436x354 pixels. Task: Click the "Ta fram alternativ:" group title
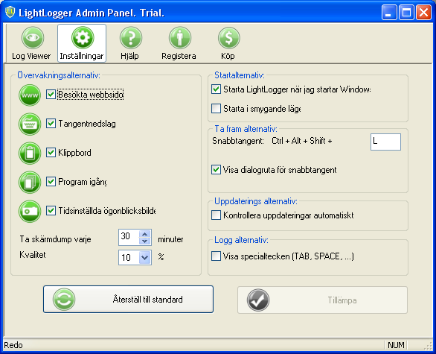[x=246, y=129]
